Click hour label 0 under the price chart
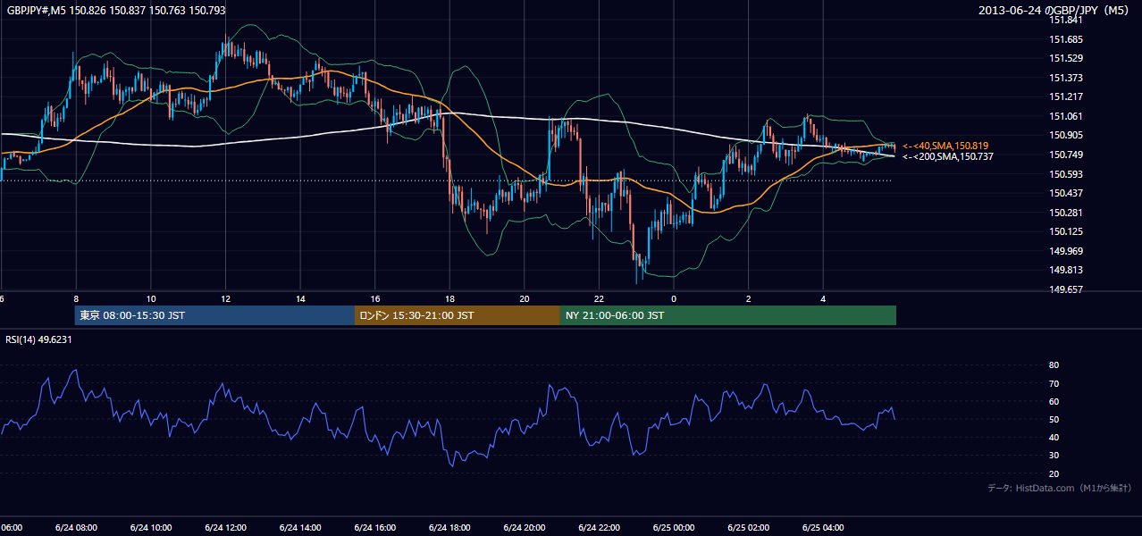The width and height of the screenshot is (1142, 536). pyautogui.click(x=674, y=298)
